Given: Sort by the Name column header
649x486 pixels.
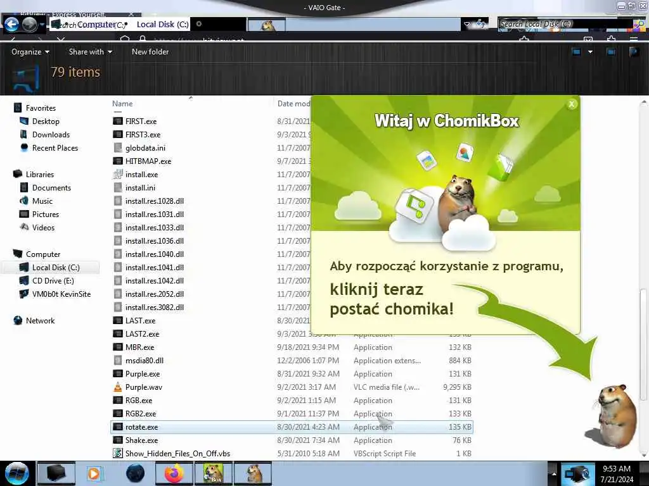Looking at the screenshot, I should click(x=122, y=103).
